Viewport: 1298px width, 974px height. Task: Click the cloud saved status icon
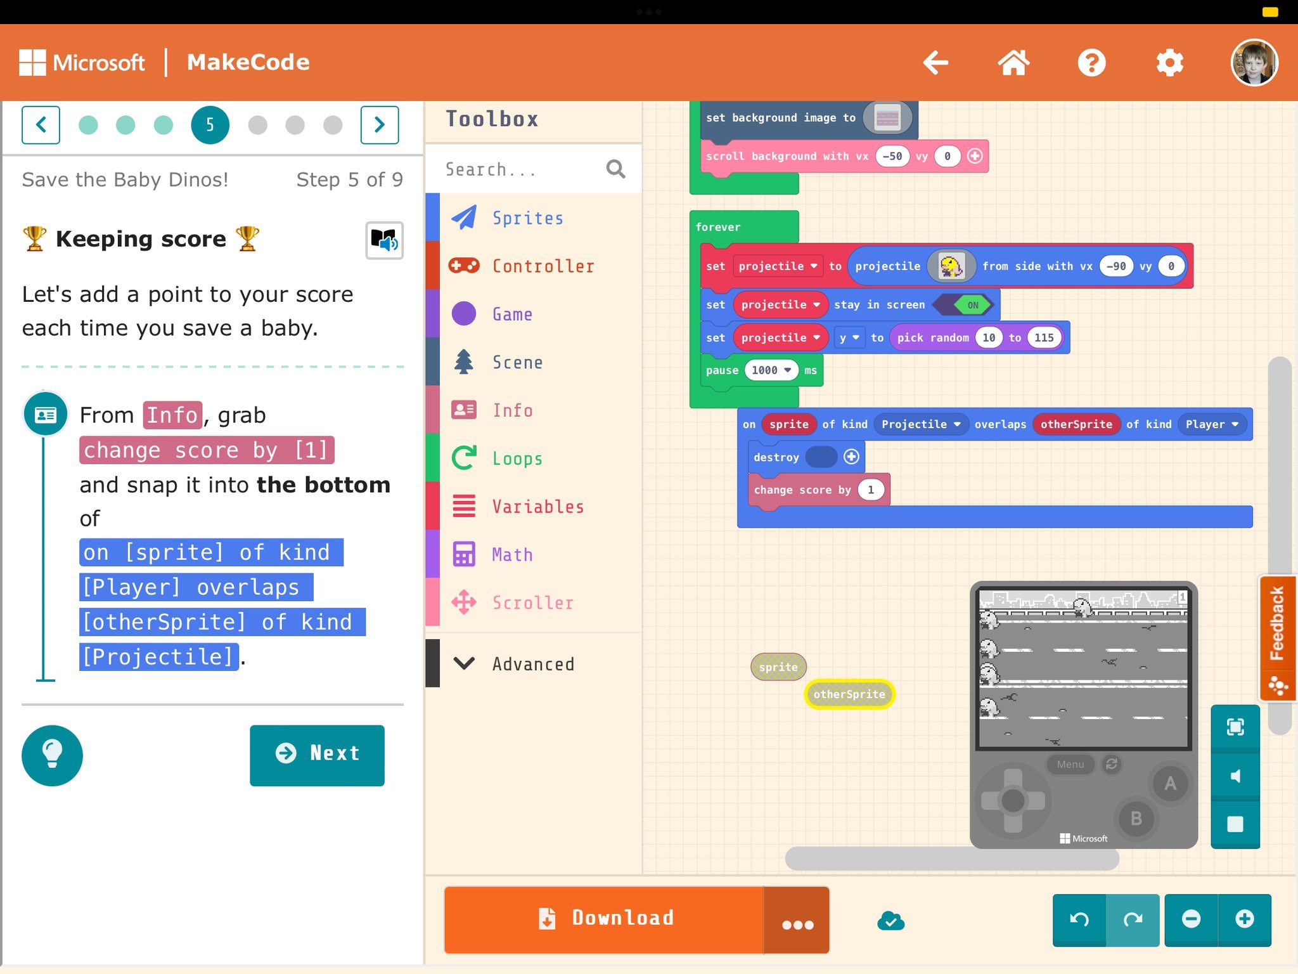coord(890,920)
